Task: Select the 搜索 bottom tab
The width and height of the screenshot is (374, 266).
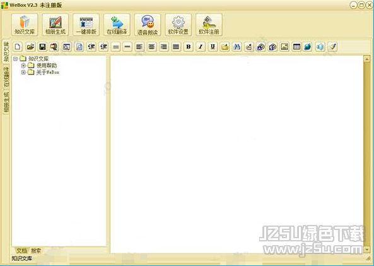Action: [x=36, y=251]
